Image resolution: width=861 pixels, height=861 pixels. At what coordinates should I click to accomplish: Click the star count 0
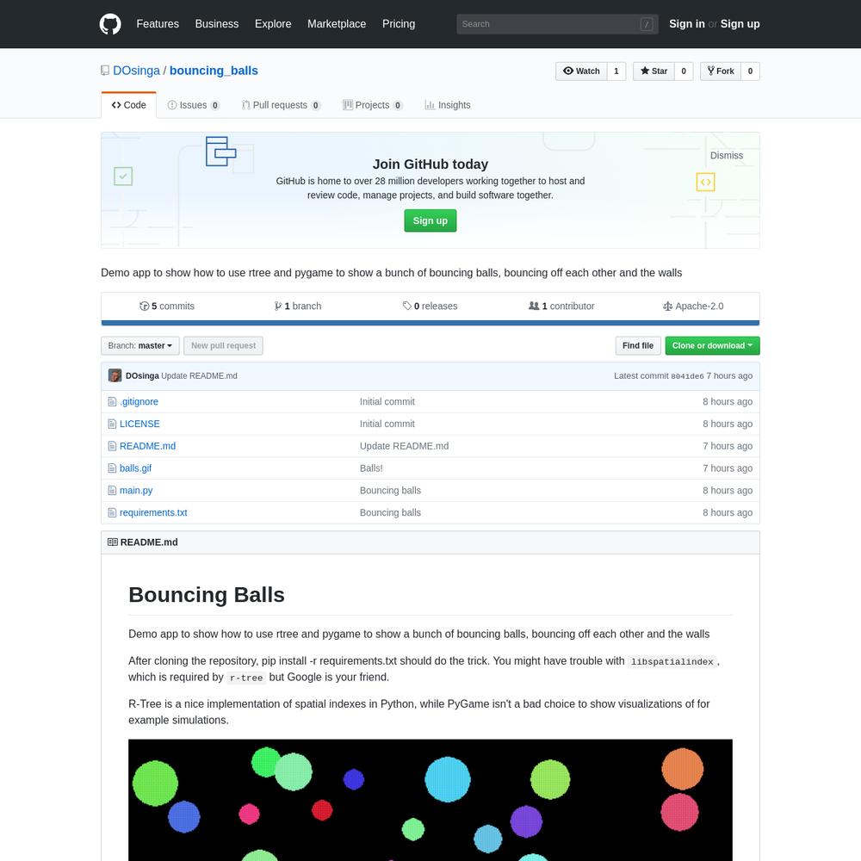(684, 71)
